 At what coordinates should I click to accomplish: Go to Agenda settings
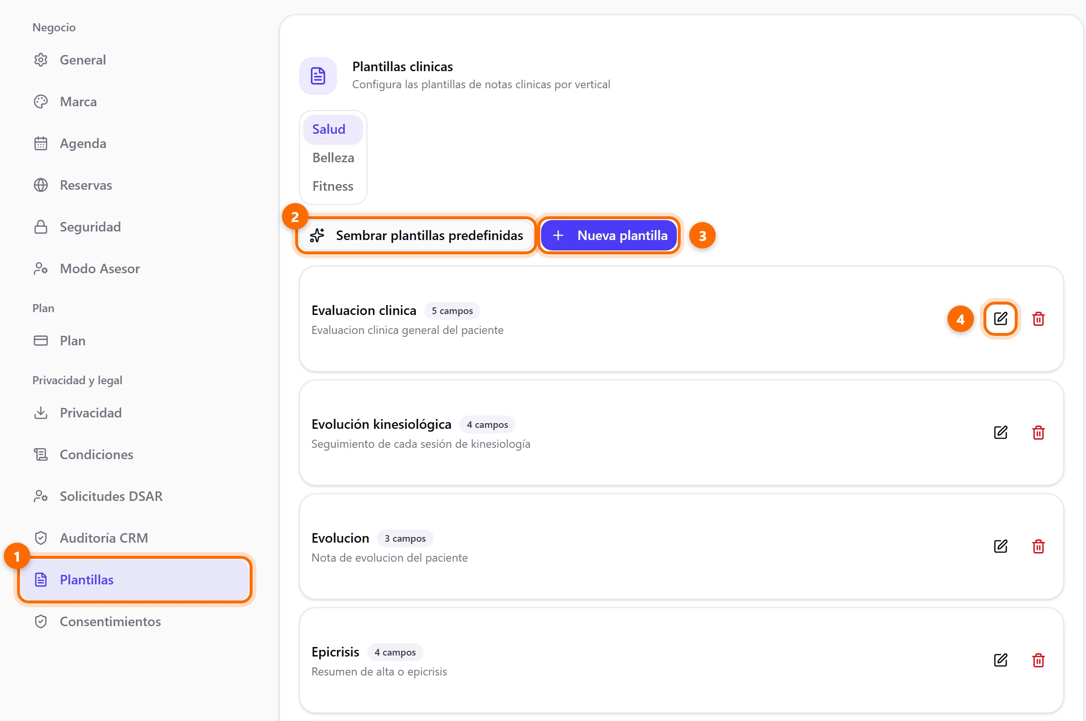pos(135,143)
